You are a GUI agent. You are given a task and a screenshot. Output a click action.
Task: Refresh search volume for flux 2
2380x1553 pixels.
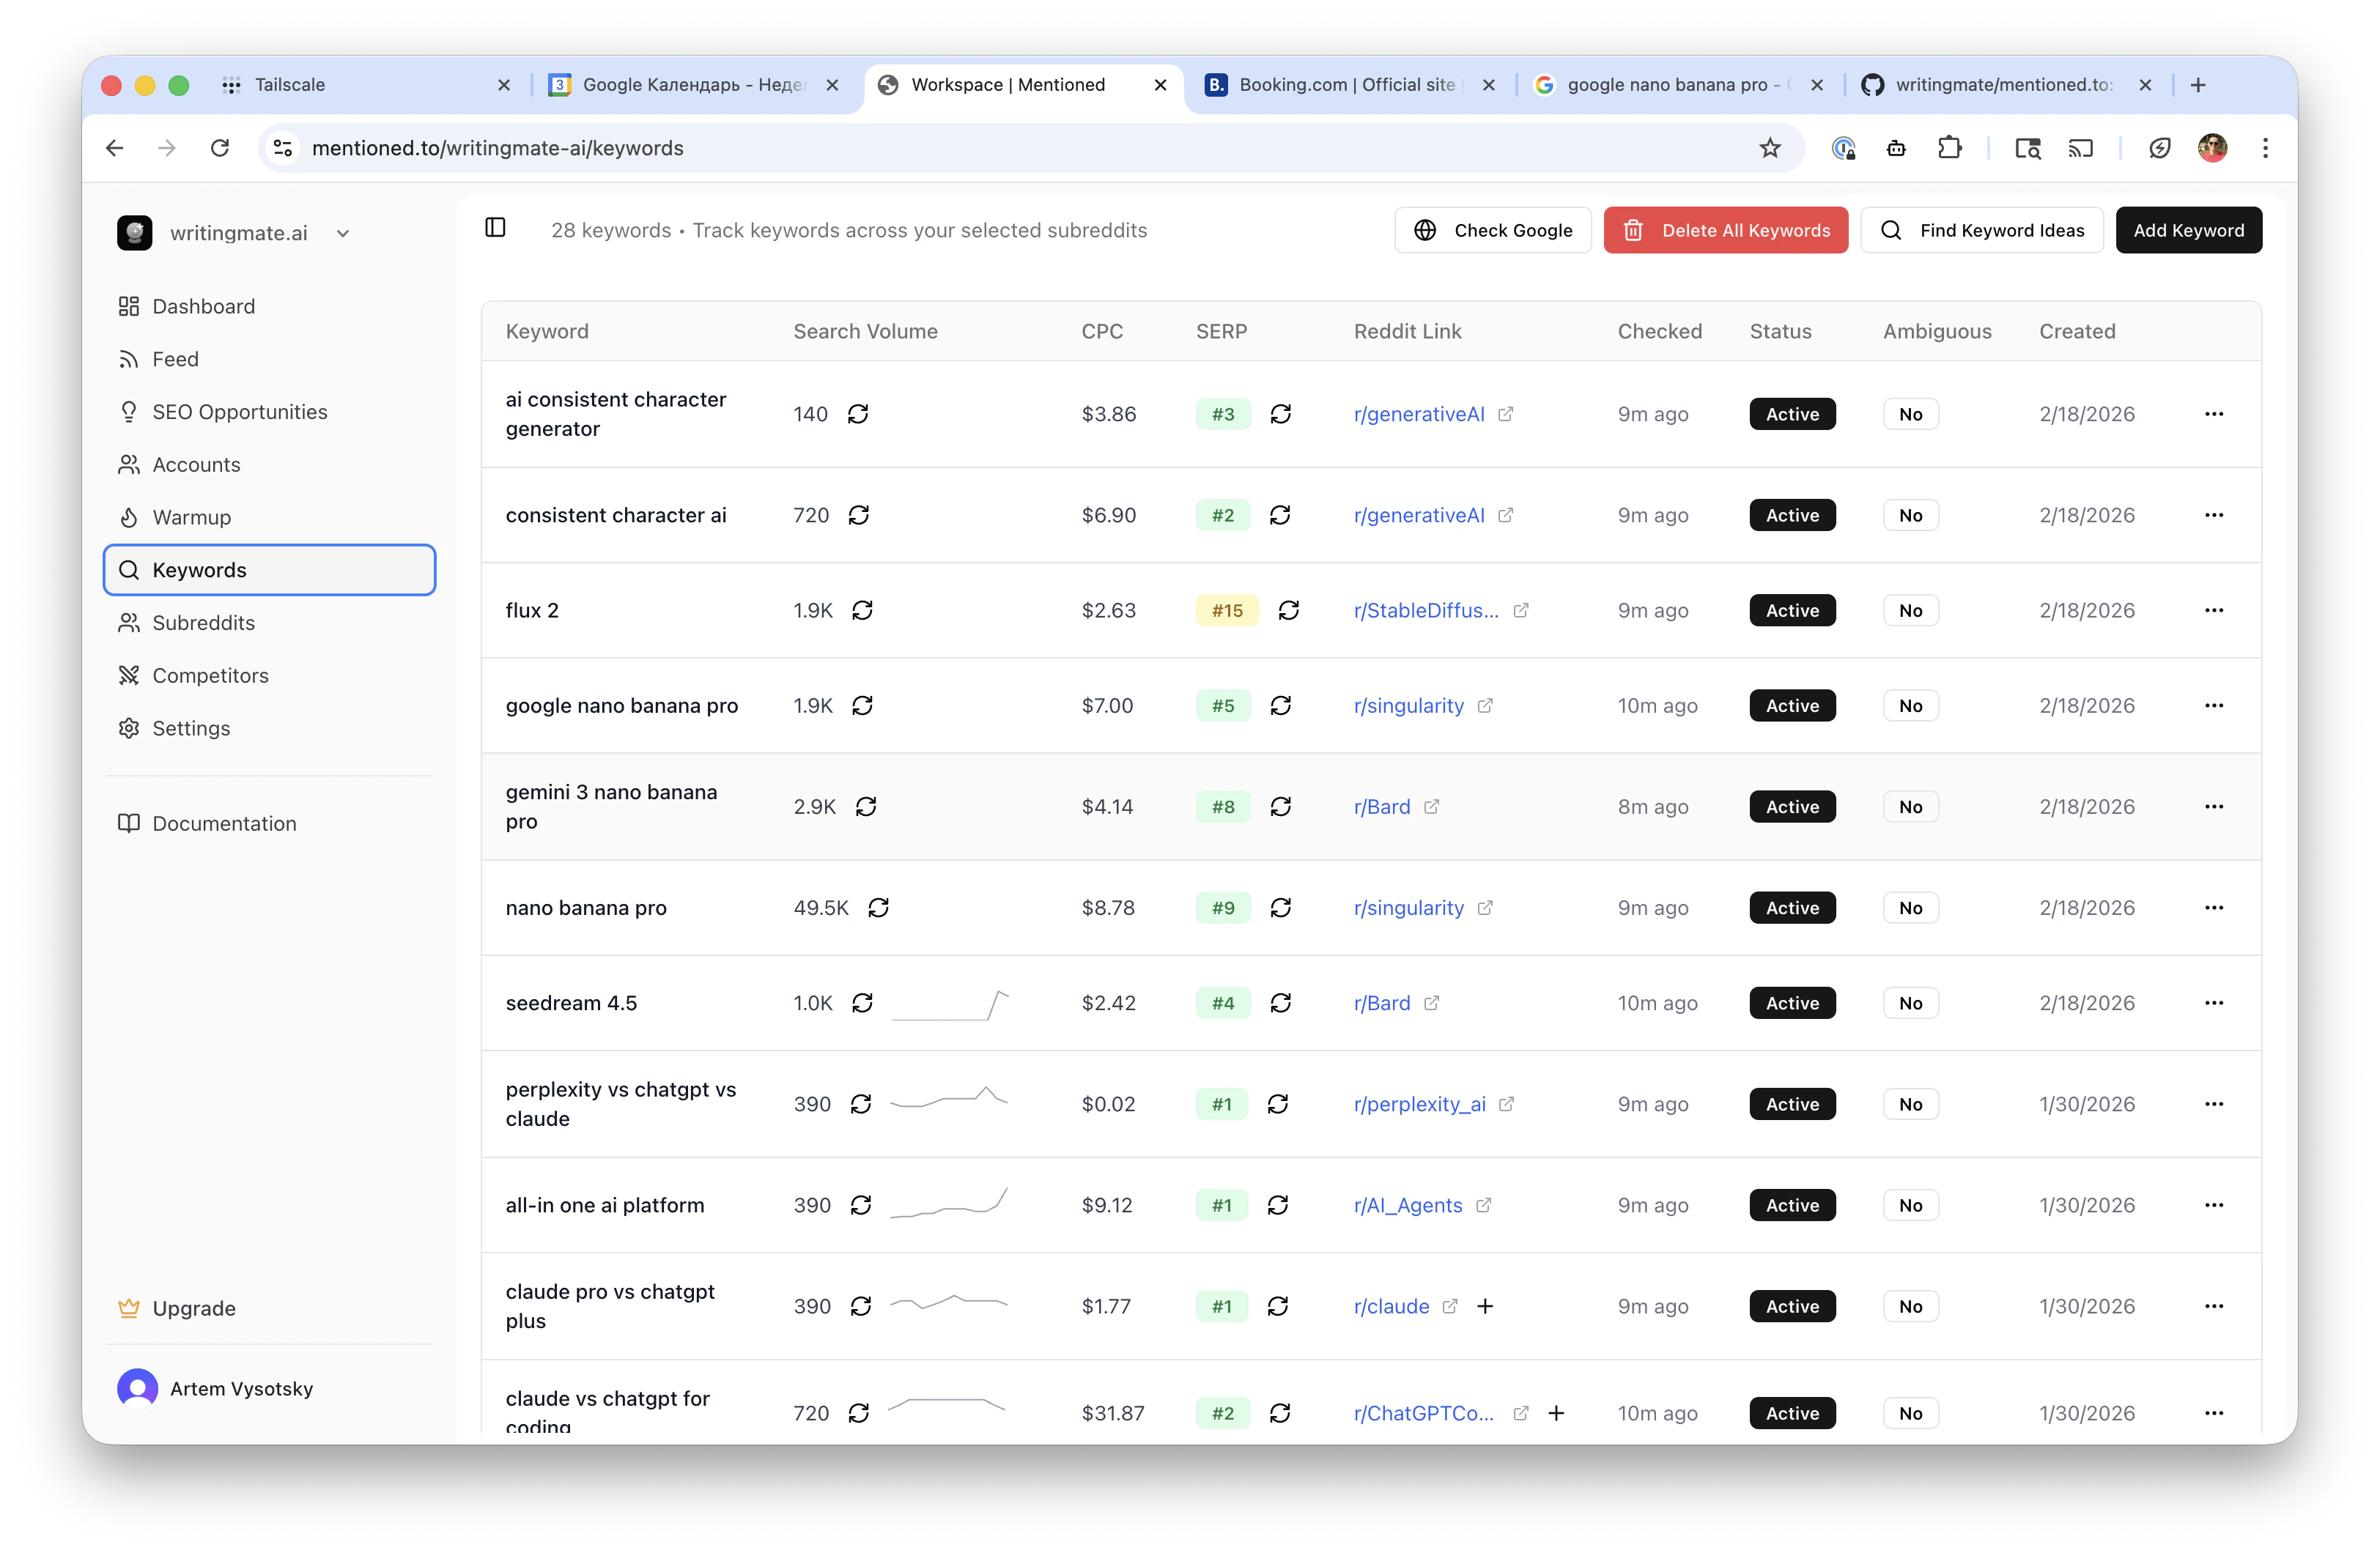(x=863, y=610)
